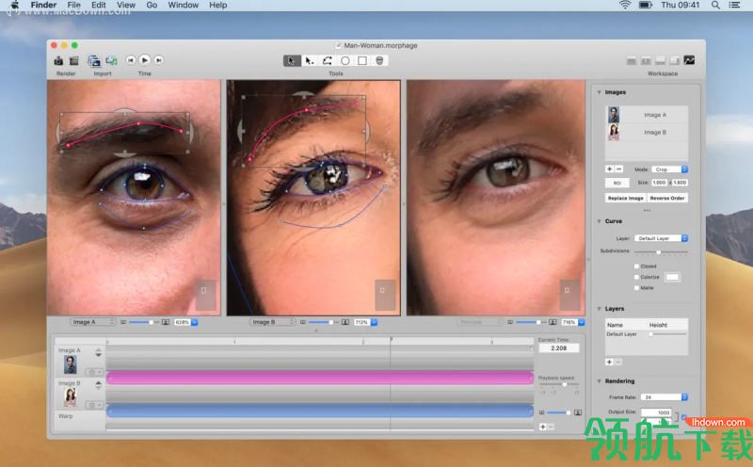Enable the Closed checkbox
The height and width of the screenshot is (467, 753).
point(637,266)
